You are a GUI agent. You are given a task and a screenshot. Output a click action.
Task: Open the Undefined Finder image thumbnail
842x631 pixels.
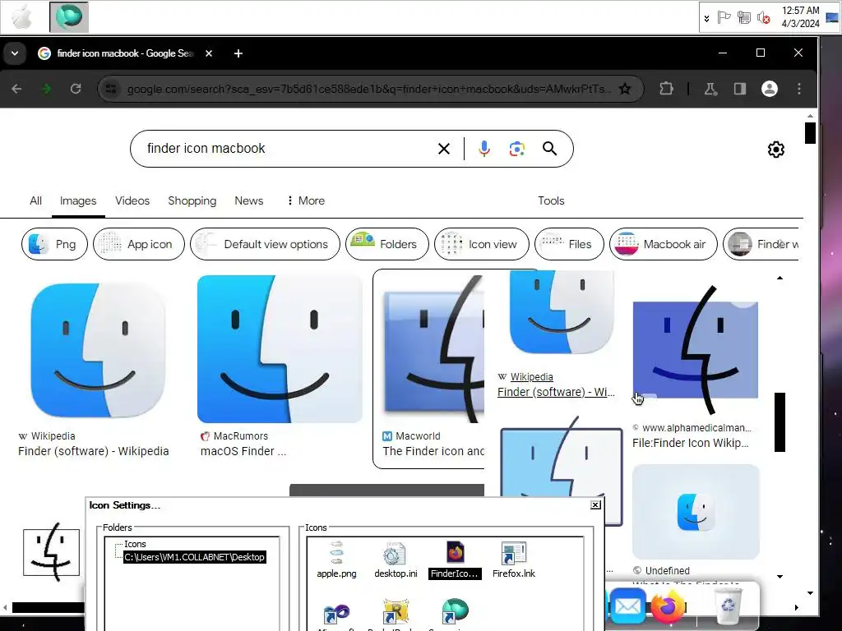click(x=696, y=512)
